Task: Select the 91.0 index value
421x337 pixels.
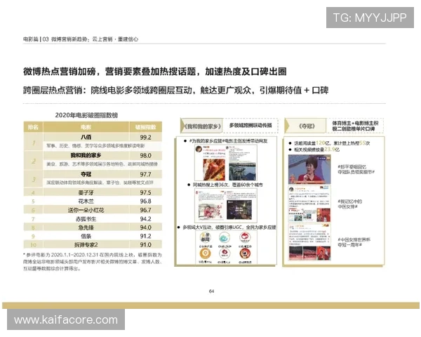Action: (145, 245)
